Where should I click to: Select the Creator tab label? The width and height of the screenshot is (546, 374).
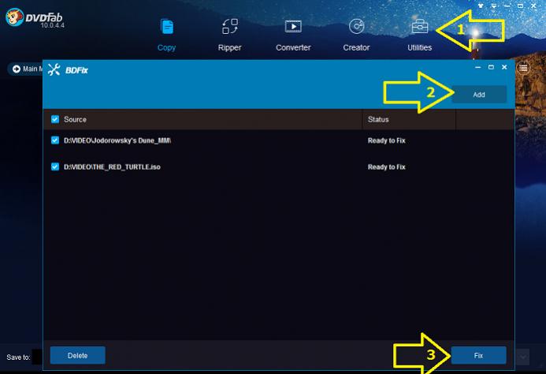click(x=356, y=48)
